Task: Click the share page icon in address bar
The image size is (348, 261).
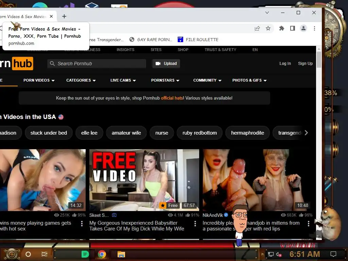Action: [257, 29]
